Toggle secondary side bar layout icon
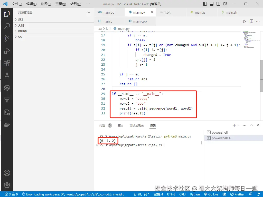The height and width of the screenshot is (197, 263). pyautogui.click(x=218, y=4)
